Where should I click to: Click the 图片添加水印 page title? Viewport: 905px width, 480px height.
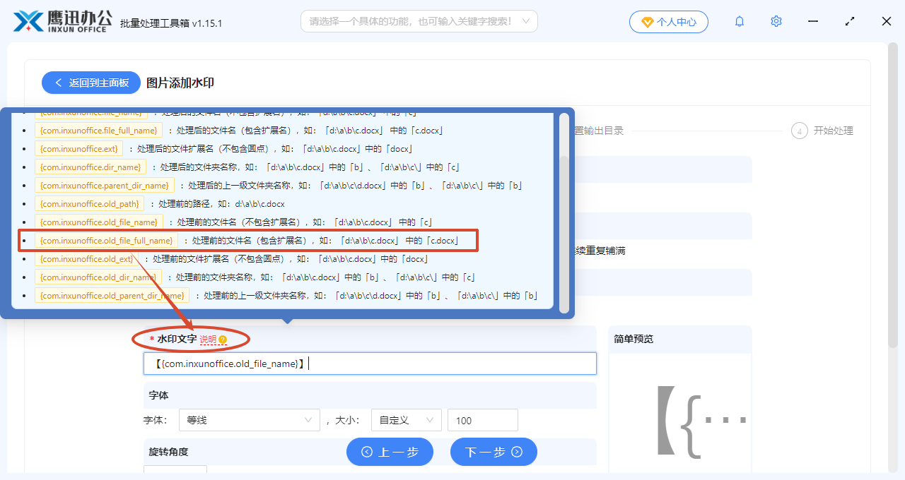(180, 83)
